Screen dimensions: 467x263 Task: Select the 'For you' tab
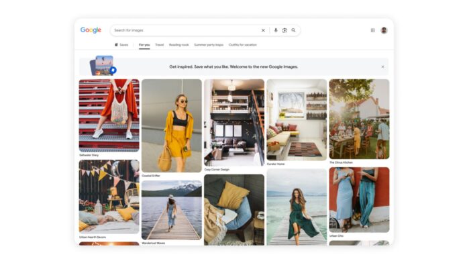(x=144, y=45)
